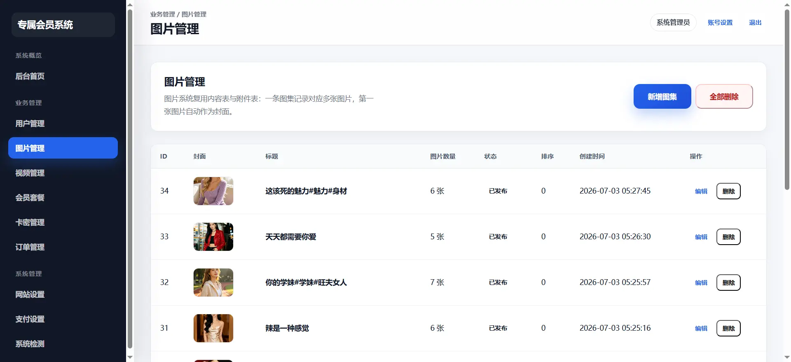
Task: Select 支付设置 sidebar item
Action: (x=63, y=319)
